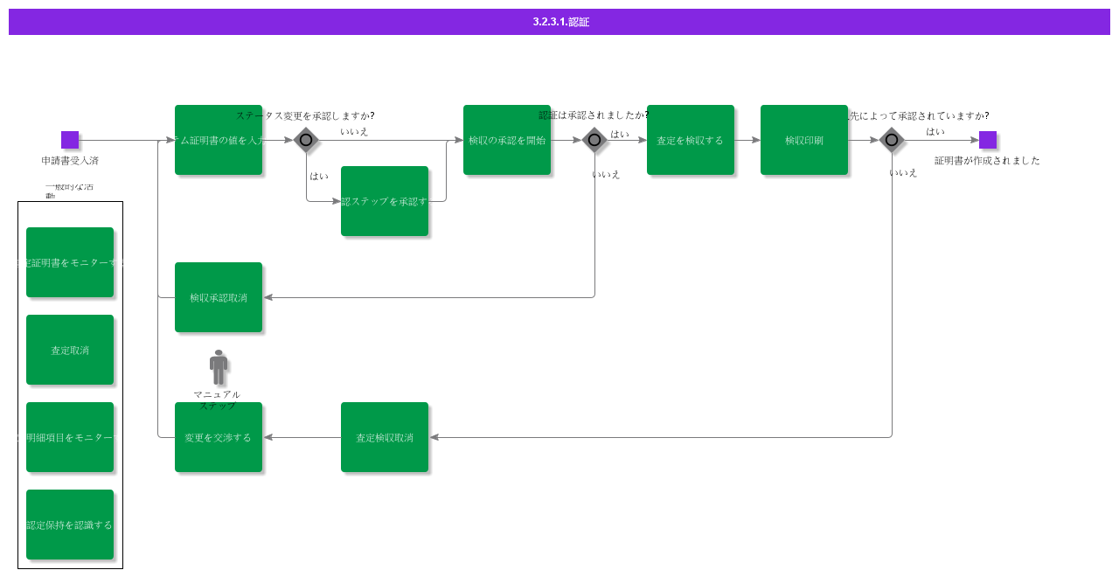Click the 変更を交渉する process box
Viewport: 1119px width, 577px height.
pyautogui.click(x=219, y=437)
